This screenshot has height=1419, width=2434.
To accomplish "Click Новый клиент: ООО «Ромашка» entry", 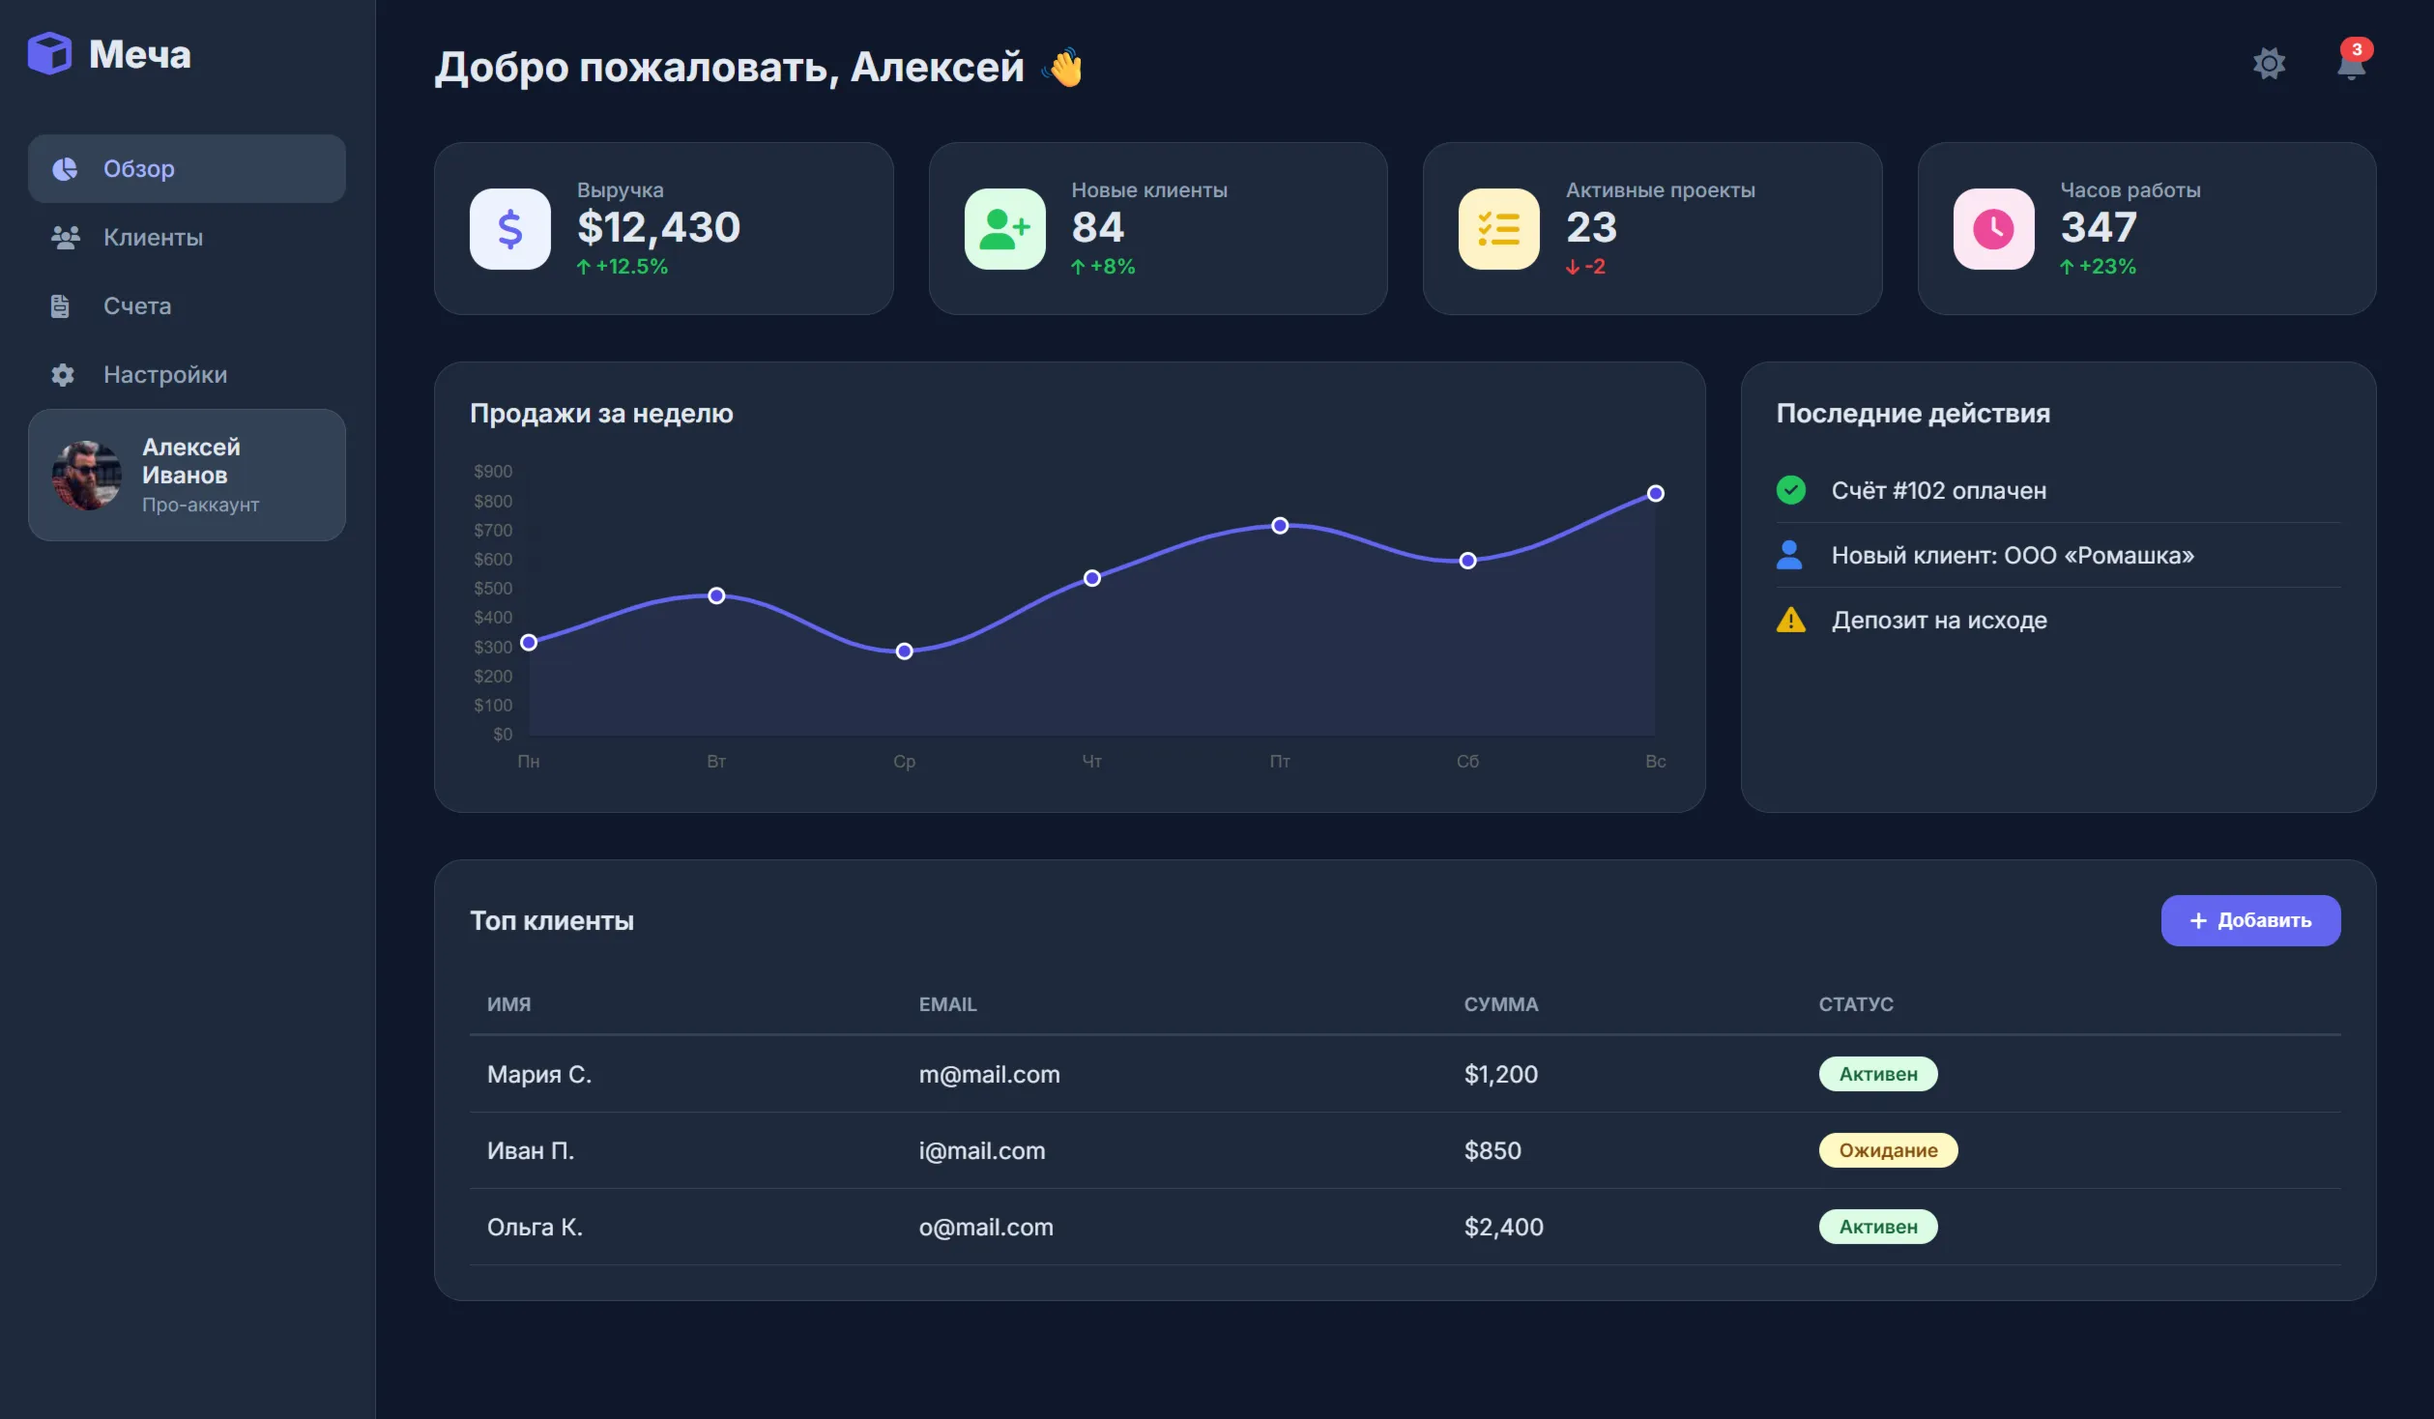I will coord(2058,555).
